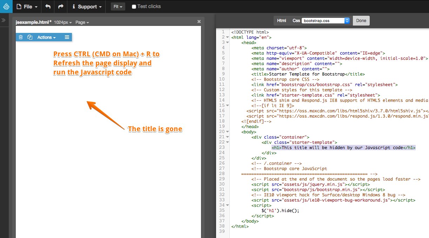The width and height of the screenshot is (429, 238).
Task: Open the Page dropdown menu
Action: coord(82,22)
